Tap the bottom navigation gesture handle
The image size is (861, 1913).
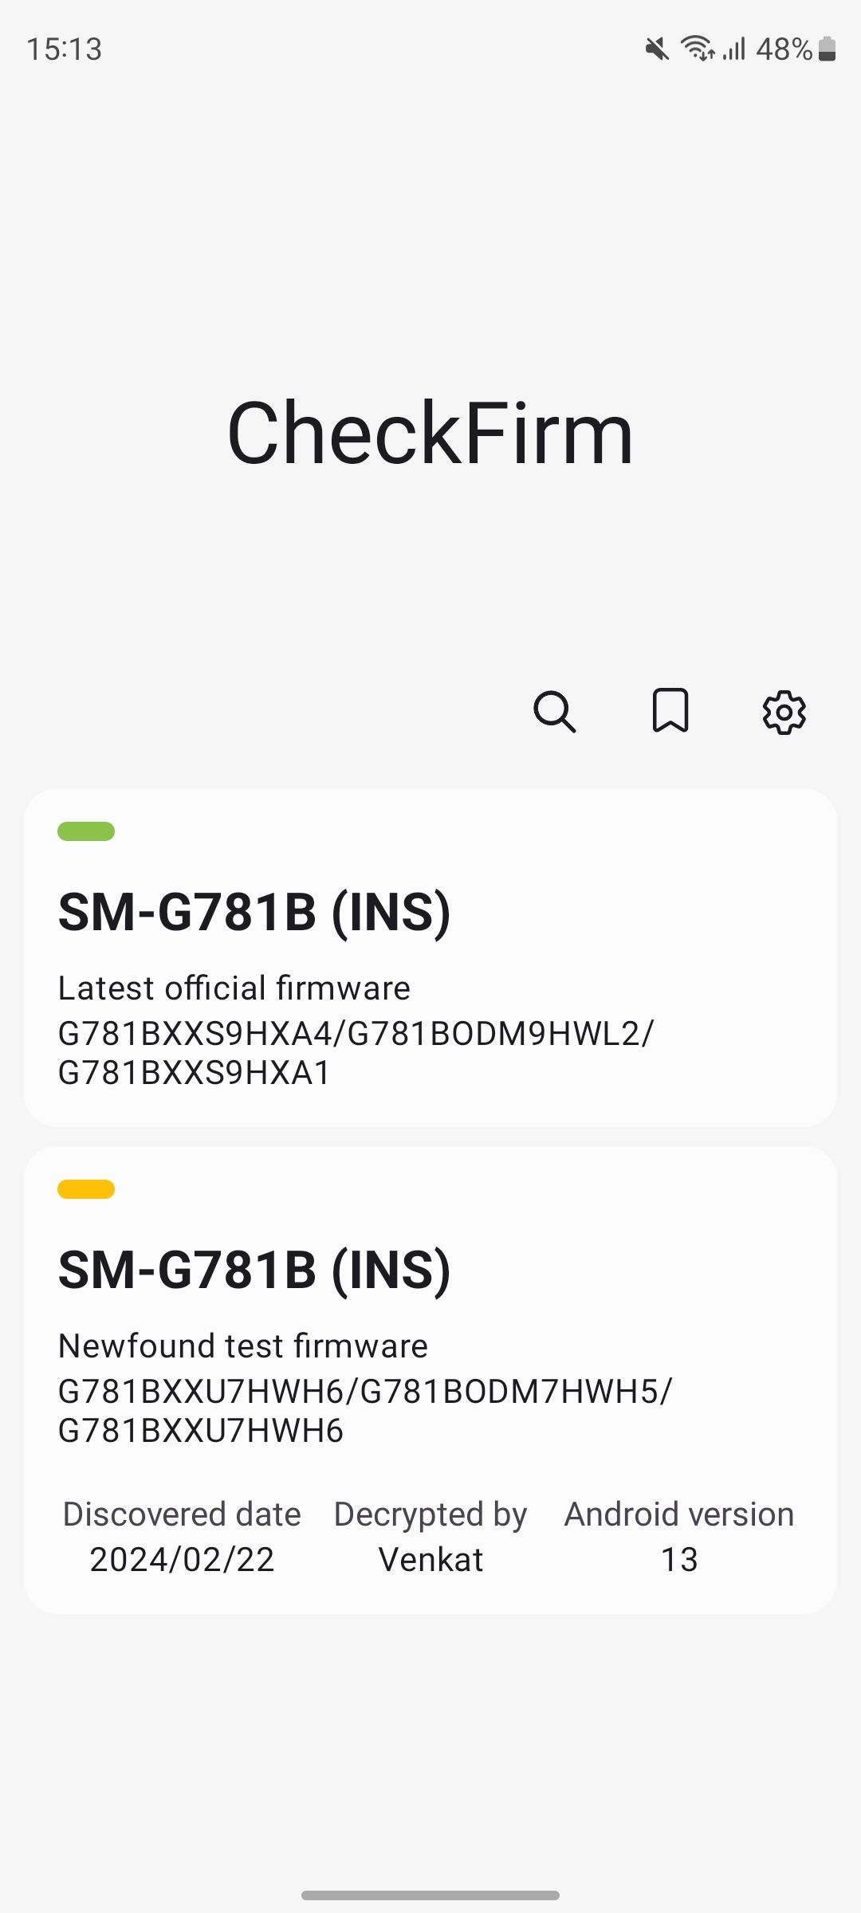(x=431, y=1895)
